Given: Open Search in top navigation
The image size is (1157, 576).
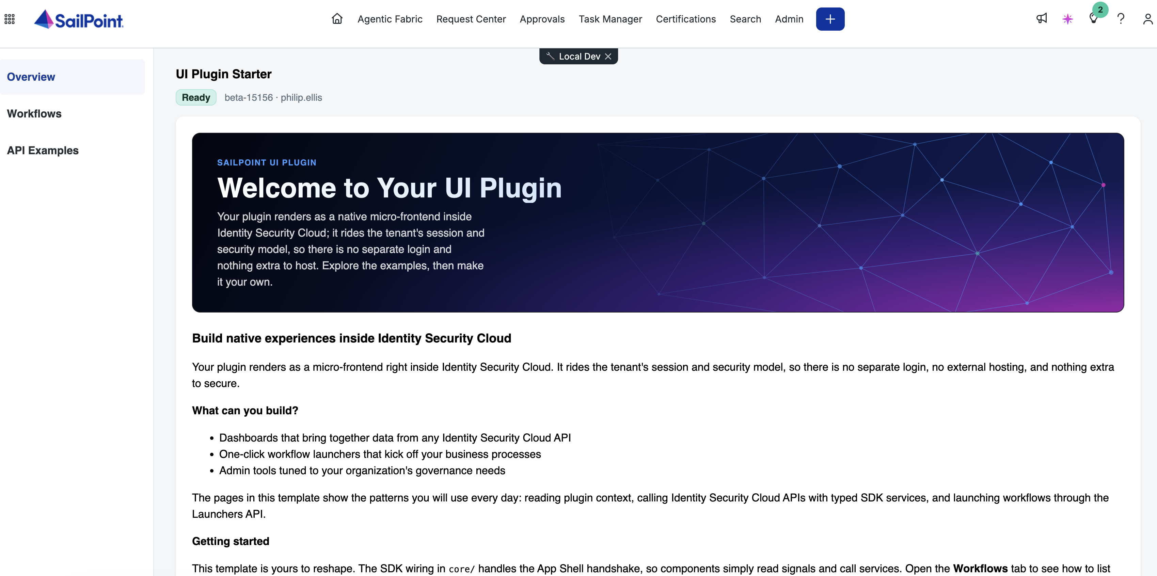Looking at the screenshot, I should pos(745,19).
